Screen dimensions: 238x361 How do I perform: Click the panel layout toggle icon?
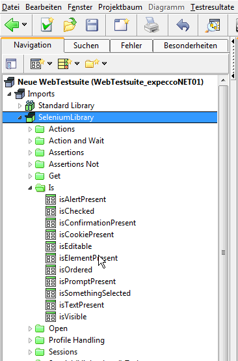(11, 64)
